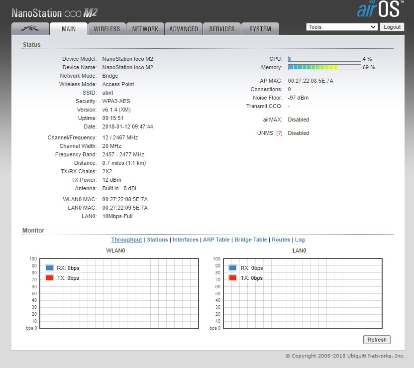
Task: Click the WLAN0 MAC value 00:27:22:08:5E:7A
Action: click(x=125, y=199)
